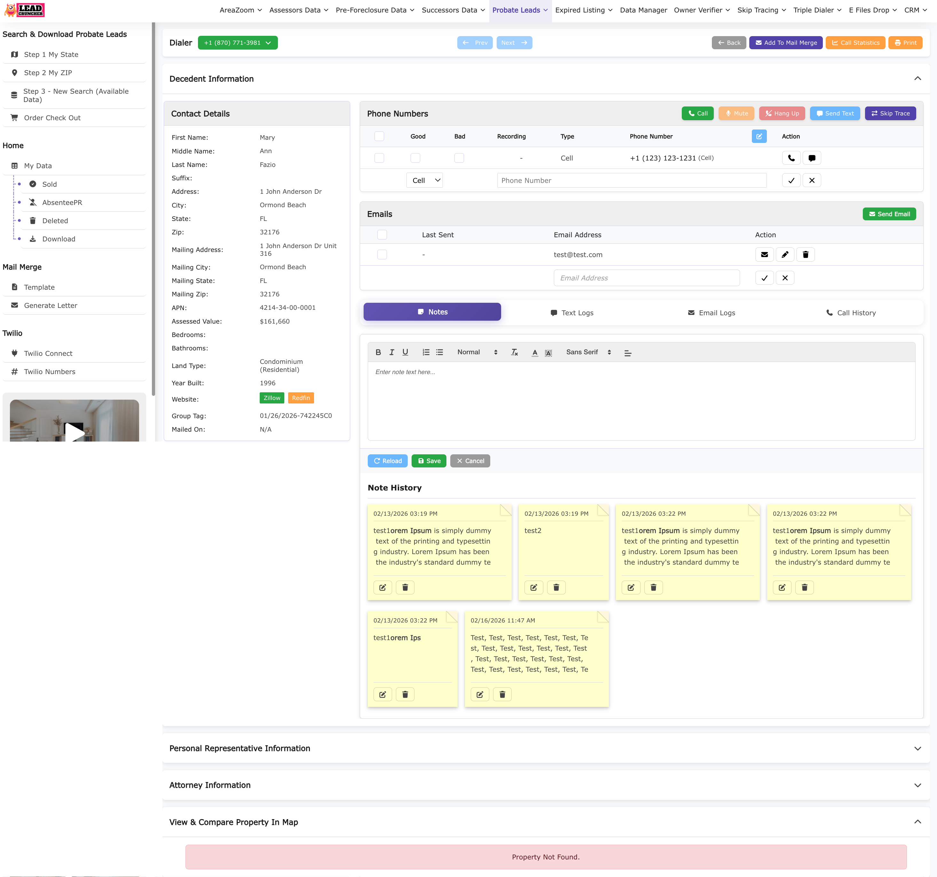
Task: Check the Bad checkbox for the Cell number
Action: pos(459,158)
